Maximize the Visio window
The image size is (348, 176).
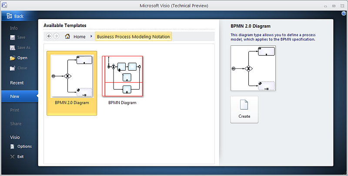pos(334,6)
